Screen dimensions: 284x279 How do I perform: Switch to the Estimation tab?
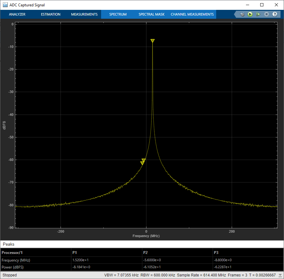(x=51, y=14)
